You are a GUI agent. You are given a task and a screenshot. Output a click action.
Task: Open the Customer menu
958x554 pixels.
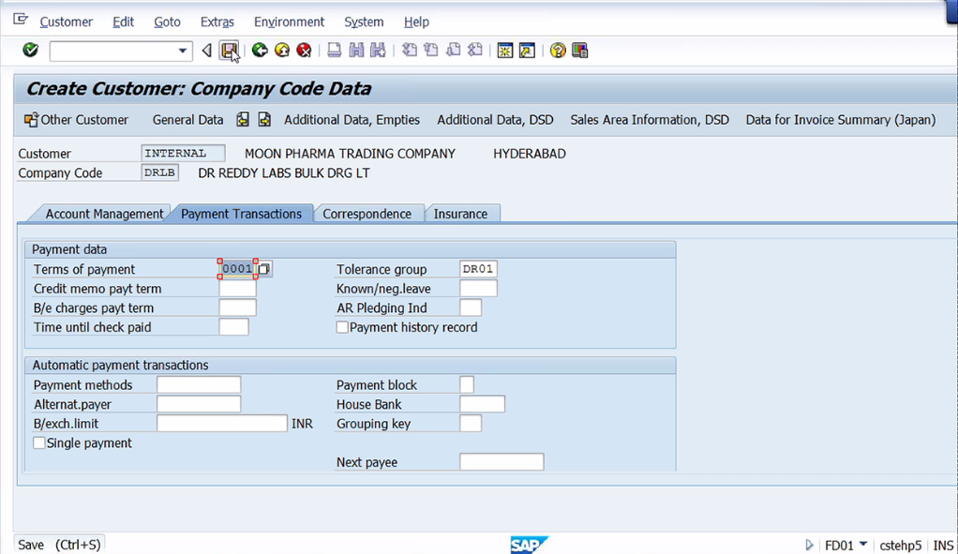[66, 22]
